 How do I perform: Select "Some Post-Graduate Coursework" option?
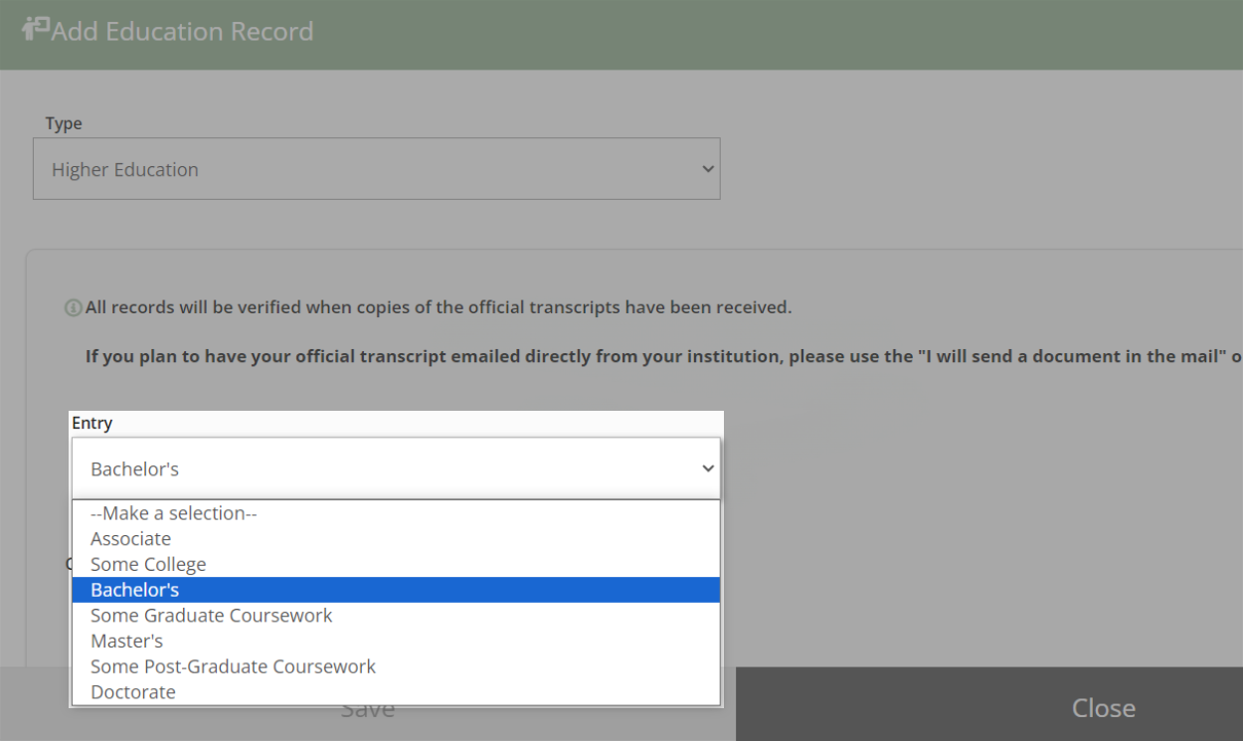point(233,666)
